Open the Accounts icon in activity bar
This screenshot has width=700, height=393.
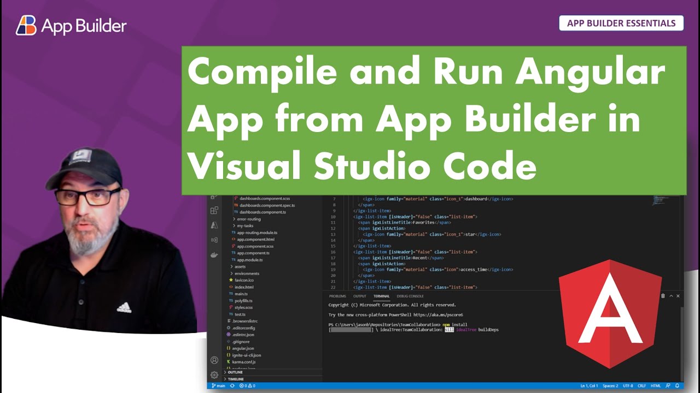point(214,360)
